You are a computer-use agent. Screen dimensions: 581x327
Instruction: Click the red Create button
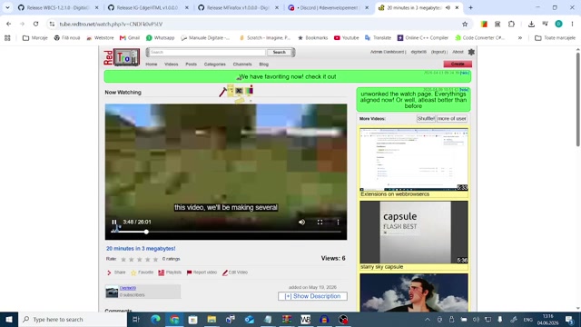(x=458, y=64)
